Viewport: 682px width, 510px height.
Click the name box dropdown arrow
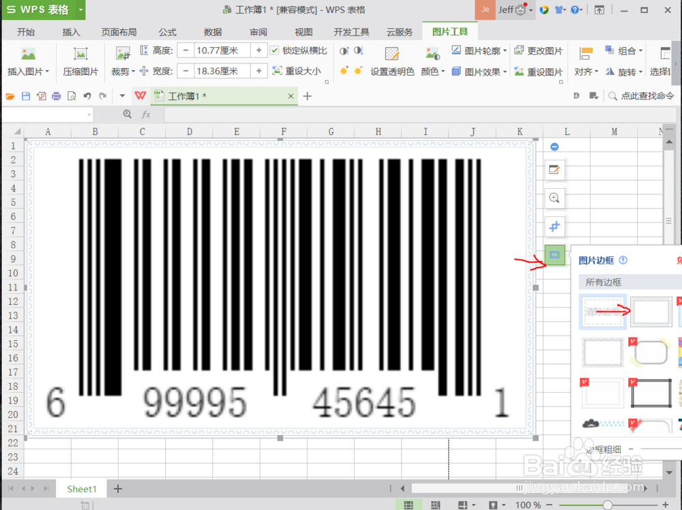coord(89,115)
